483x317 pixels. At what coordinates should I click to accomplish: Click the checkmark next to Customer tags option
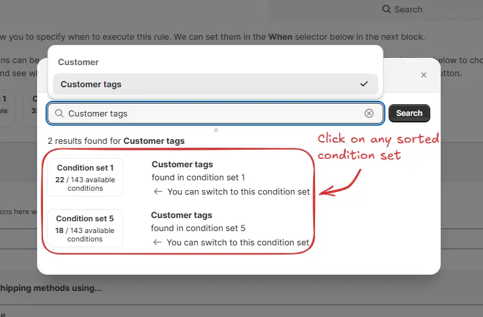pos(364,84)
